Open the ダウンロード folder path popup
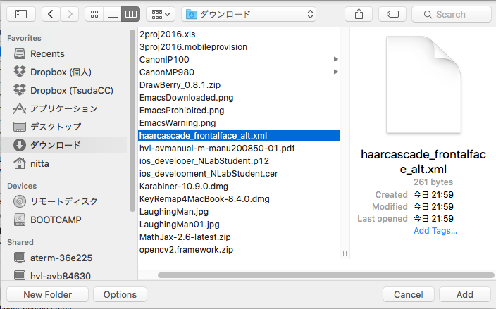This screenshot has width=496, height=309. click(x=249, y=14)
